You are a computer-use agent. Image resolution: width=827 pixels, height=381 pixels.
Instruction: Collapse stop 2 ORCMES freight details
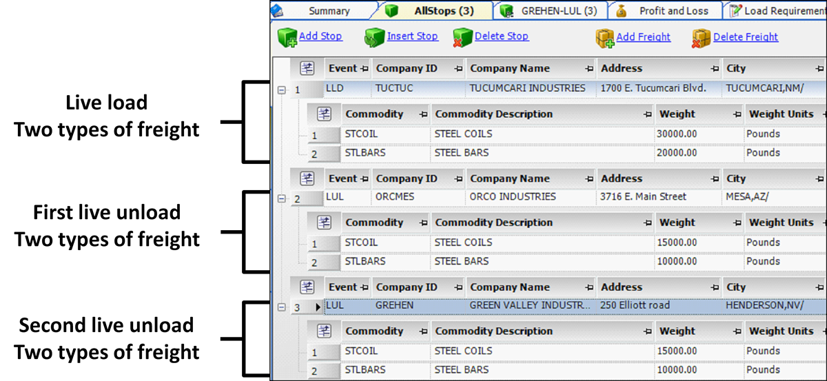click(x=281, y=199)
